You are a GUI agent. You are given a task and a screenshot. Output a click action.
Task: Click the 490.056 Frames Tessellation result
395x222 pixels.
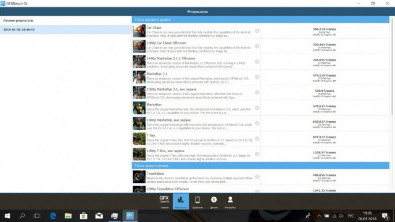tap(324, 175)
